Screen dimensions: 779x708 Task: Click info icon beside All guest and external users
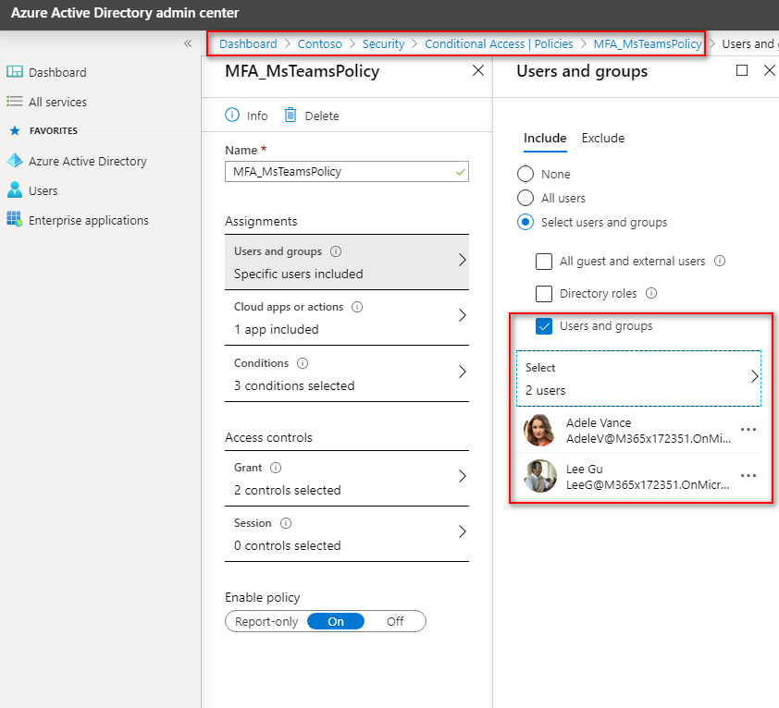[720, 261]
